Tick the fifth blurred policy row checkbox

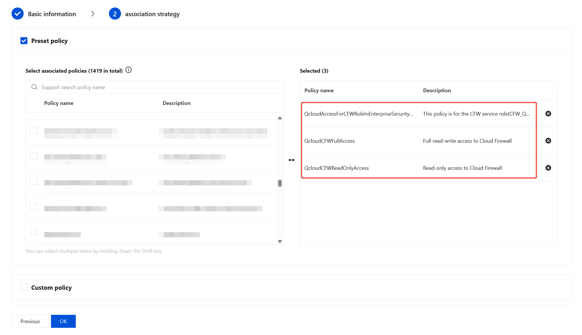[34, 232]
